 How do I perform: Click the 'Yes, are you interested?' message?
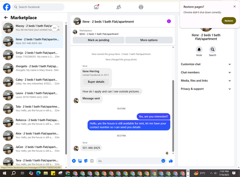[153, 117]
